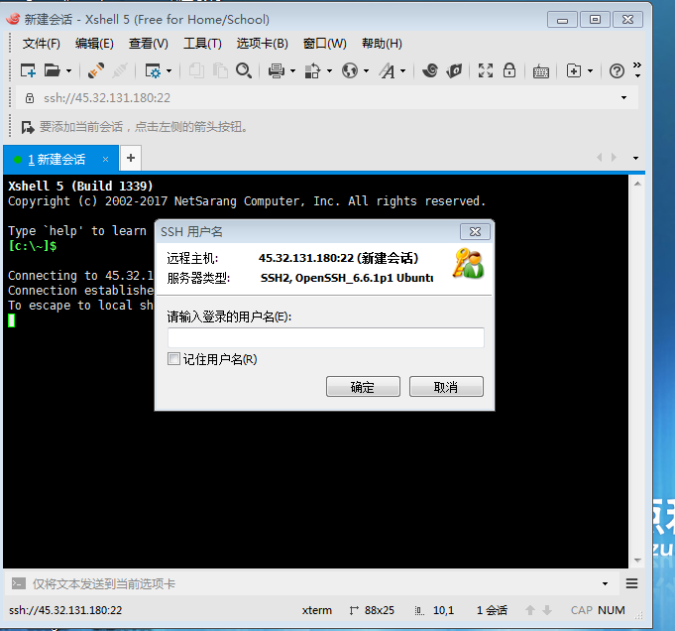Image resolution: width=675 pixels, height=631 pixels.
Task: Click the compose bar terminal icon
Action: [19, 584]
